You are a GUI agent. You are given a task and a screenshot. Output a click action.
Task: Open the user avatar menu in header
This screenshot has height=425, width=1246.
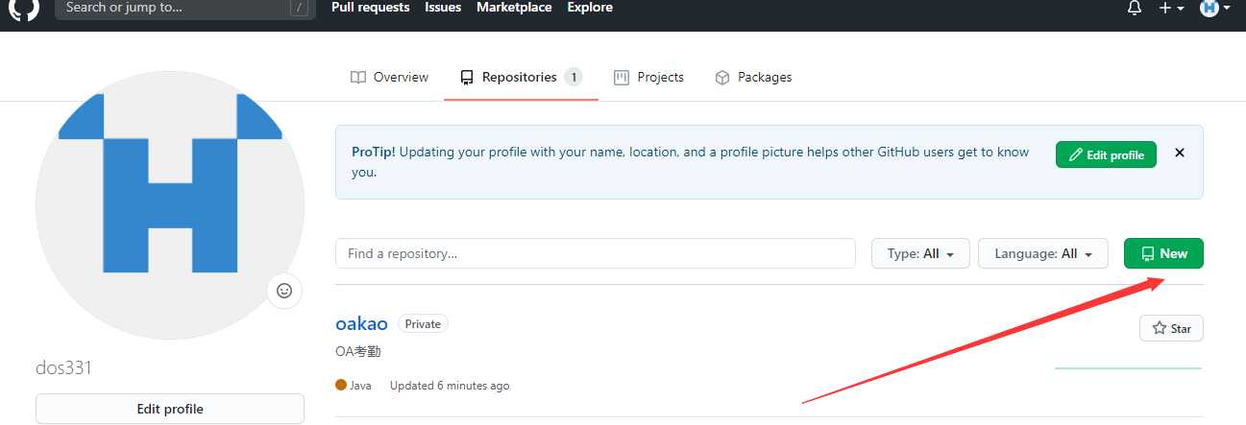click(1214, 8)
